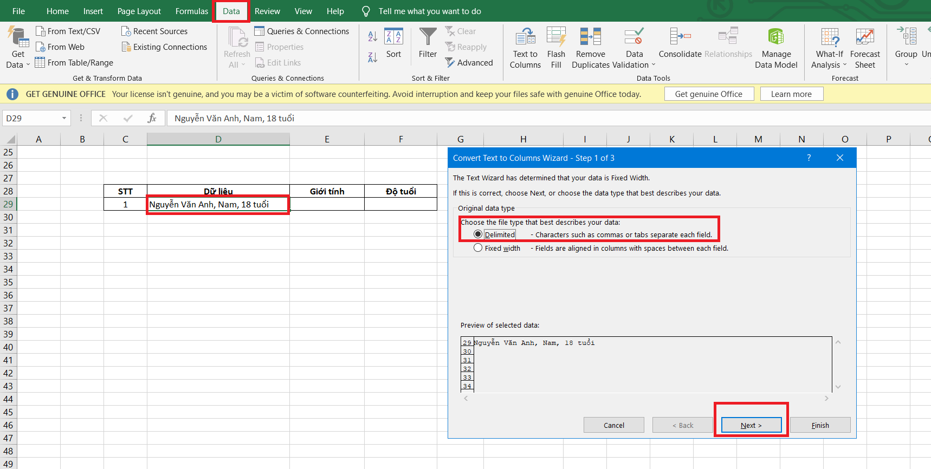Screen dimensions: 931x469
Task: Click Get genuine Office button
Action: click(x=709, y=94)
